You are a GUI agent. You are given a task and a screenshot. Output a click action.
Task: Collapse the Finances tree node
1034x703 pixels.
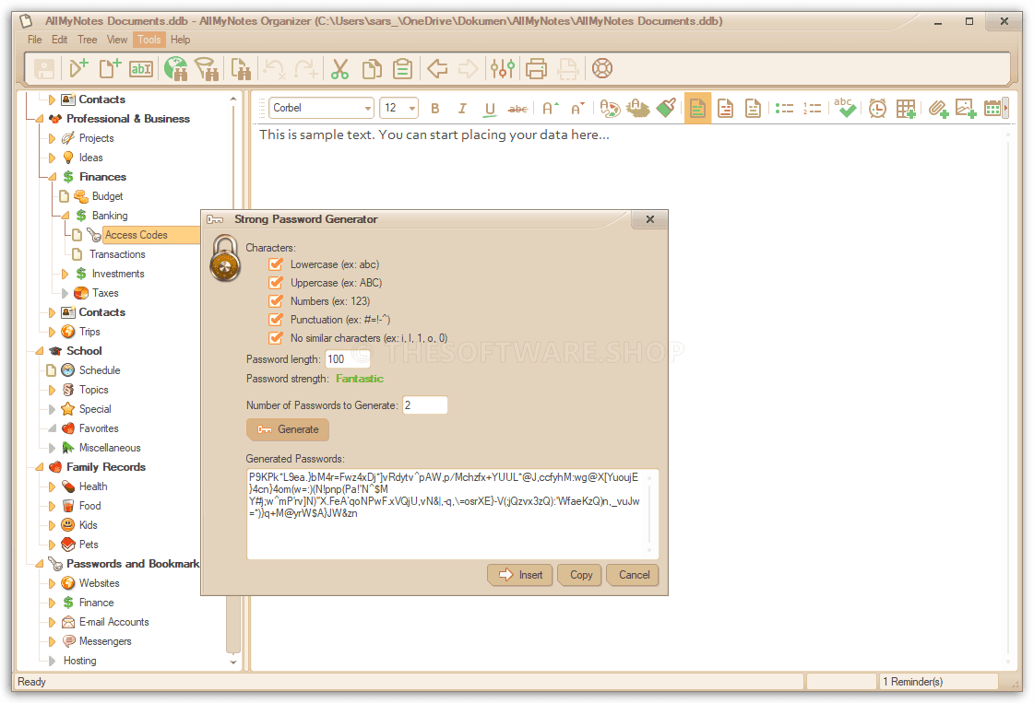[x=52, y=177]
